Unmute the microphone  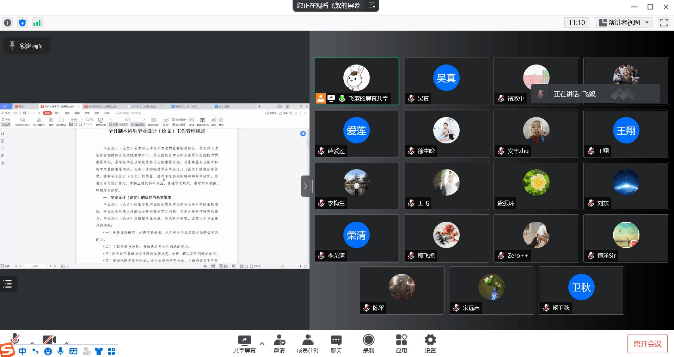[x=14, y=339]
